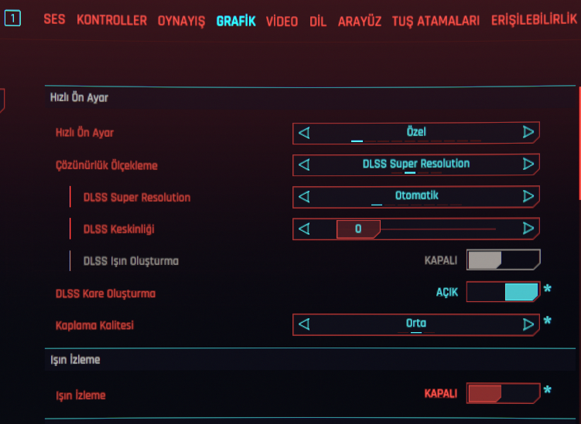581x424 pixels.
Task: Disable DLSS Kare Oluşturma switch
Action: tap(503, 291)
